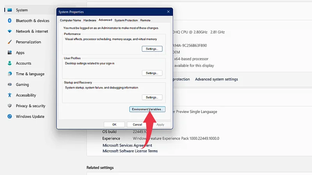The width and height of the screenshot is (312, 175).
Task: Cancel the System Properties dialog
Action: click(x=137, y=124)
